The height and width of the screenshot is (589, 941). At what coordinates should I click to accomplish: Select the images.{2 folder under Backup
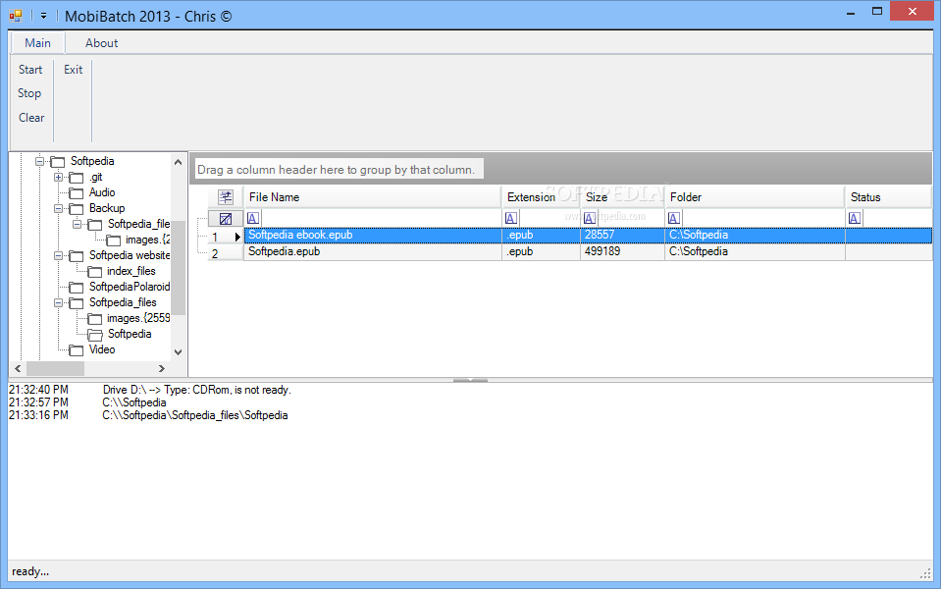click(x=139, y=241)
